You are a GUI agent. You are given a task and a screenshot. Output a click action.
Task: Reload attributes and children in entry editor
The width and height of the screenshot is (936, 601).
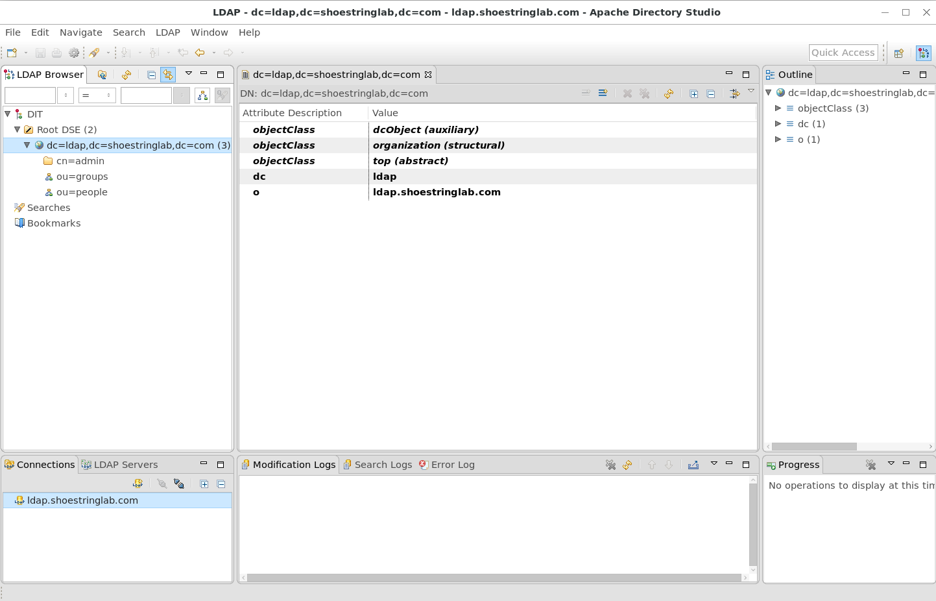click(x=669, y=93)
